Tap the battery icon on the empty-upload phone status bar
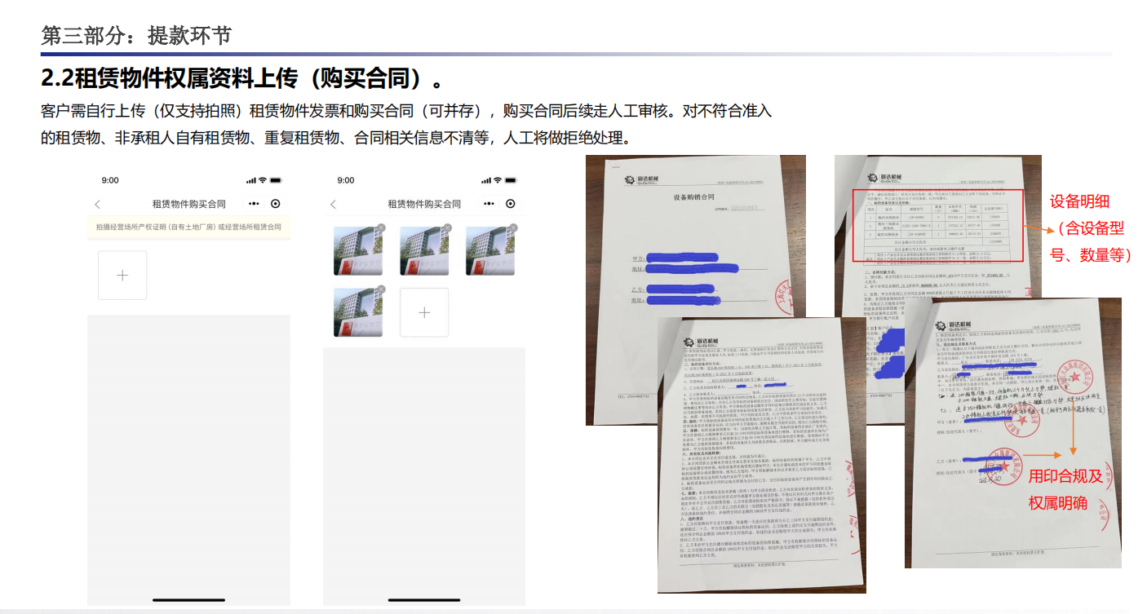Viewport: 1147px width, 614px height. (x=276, y=180)
